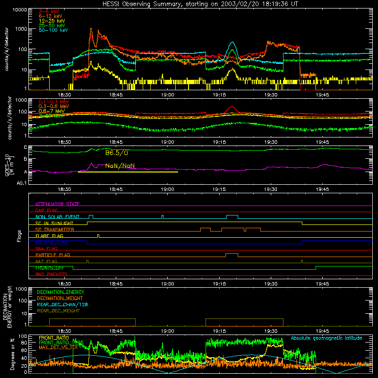The width and height of the screenshot is (378, 378).
Task: Click the DECIMATION_WEIGHT legend label
Action: tap(60, 298)
